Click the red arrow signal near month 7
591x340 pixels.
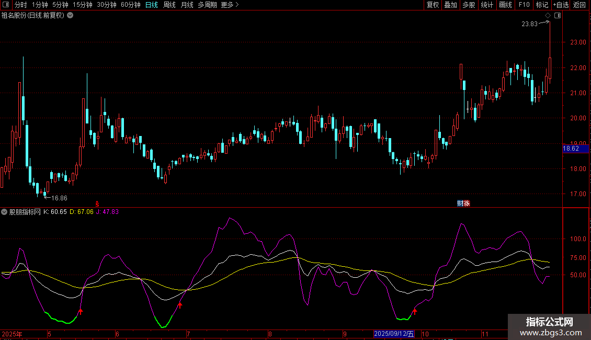click(x=180, y=305)
